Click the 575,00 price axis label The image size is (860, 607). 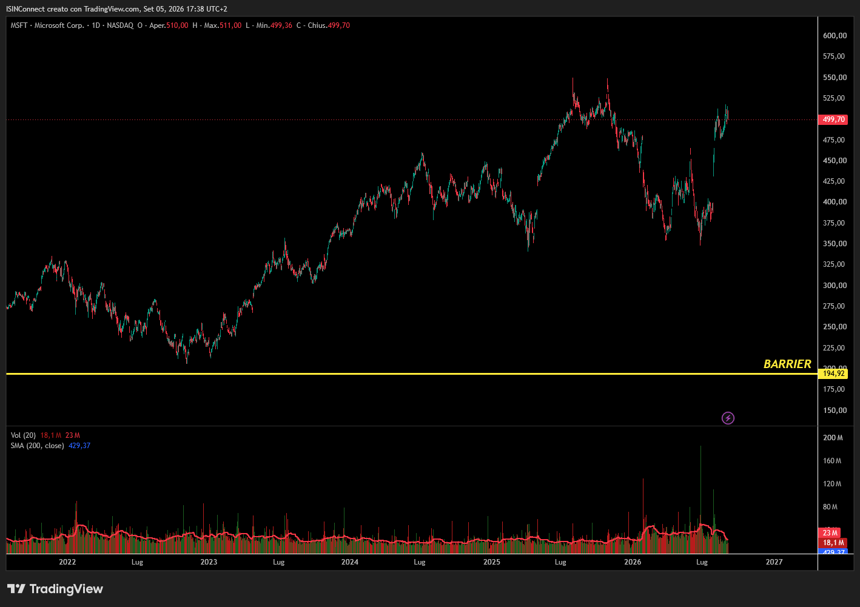(834, 56)
